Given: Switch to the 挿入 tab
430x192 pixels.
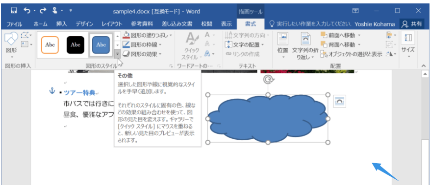Looking at the screenshot, I should coord(61,24).
